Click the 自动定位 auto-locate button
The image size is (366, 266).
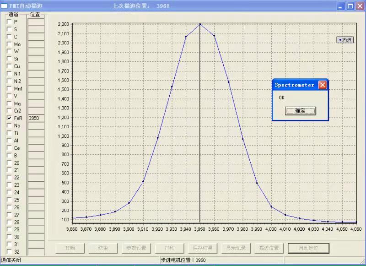point(308,248)
